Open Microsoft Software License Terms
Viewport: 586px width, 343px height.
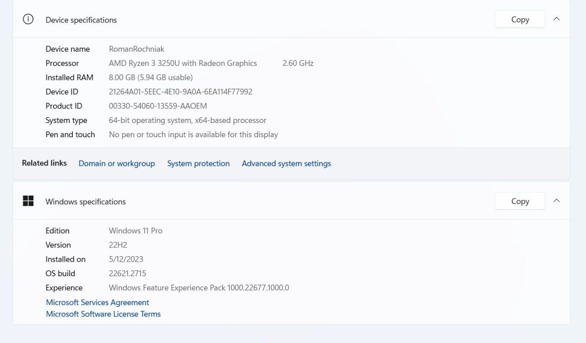pyautogui.click(x=103, y=314)
